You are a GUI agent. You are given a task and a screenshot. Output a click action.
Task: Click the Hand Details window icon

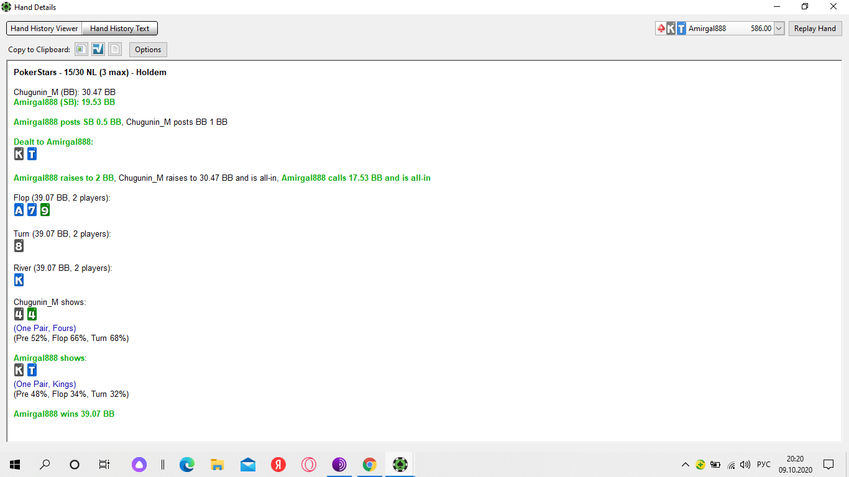(x=6, y=7)
